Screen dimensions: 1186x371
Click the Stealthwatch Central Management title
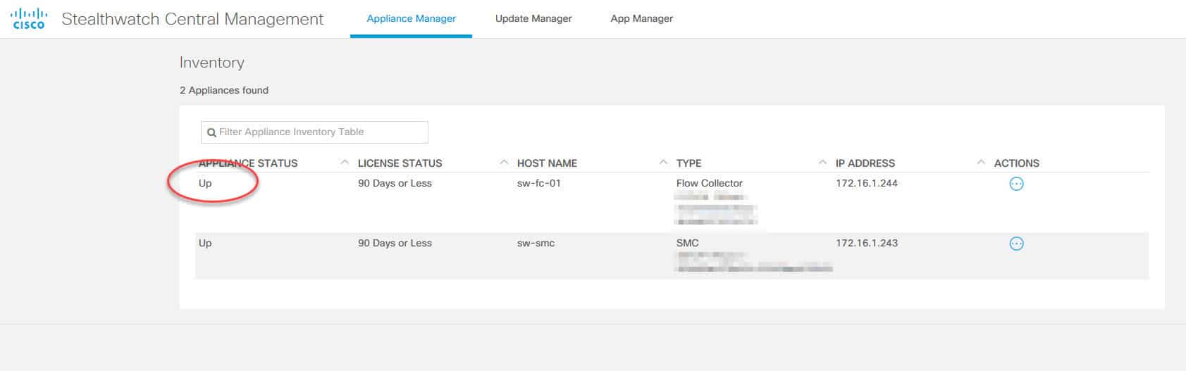pos(192,19)
